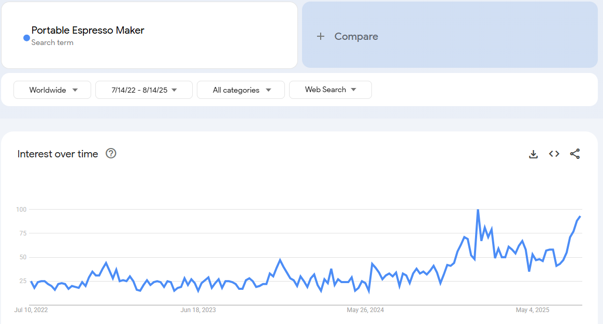Viewport: 603px width, 324px height.
Task: Select the May 4, 2025 axis label
Action: click(533, 310)
